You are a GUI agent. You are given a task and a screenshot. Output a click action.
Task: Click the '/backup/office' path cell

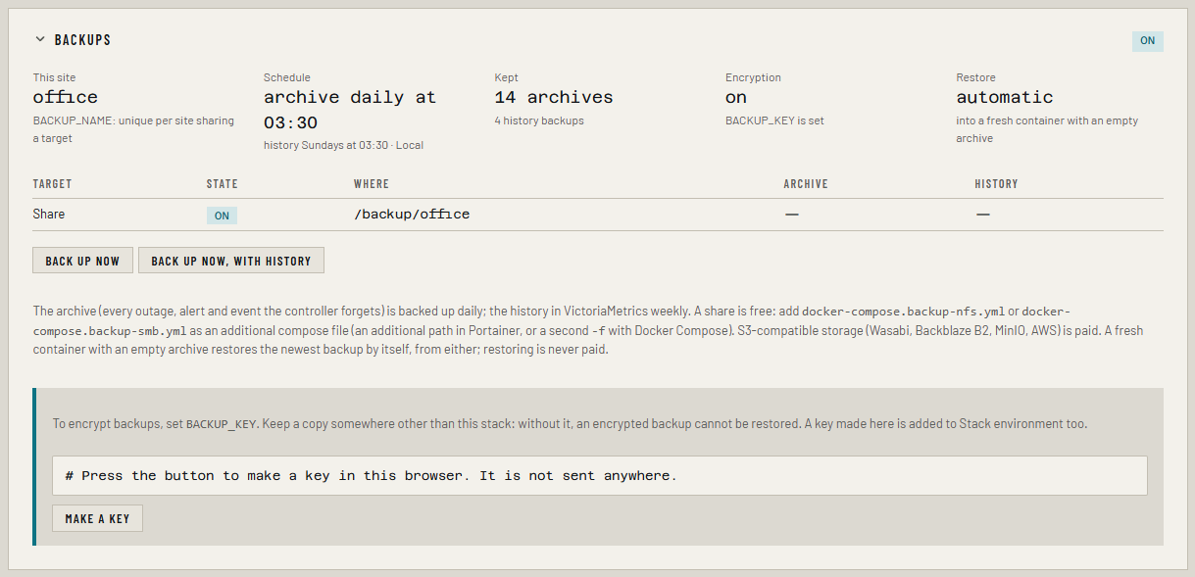pyautogui.click(x=412, y=214)
